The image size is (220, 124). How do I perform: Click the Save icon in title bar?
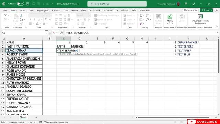click(27, 4)
